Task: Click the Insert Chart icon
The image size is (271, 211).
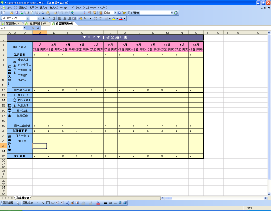Action: (x=101, y=13)
